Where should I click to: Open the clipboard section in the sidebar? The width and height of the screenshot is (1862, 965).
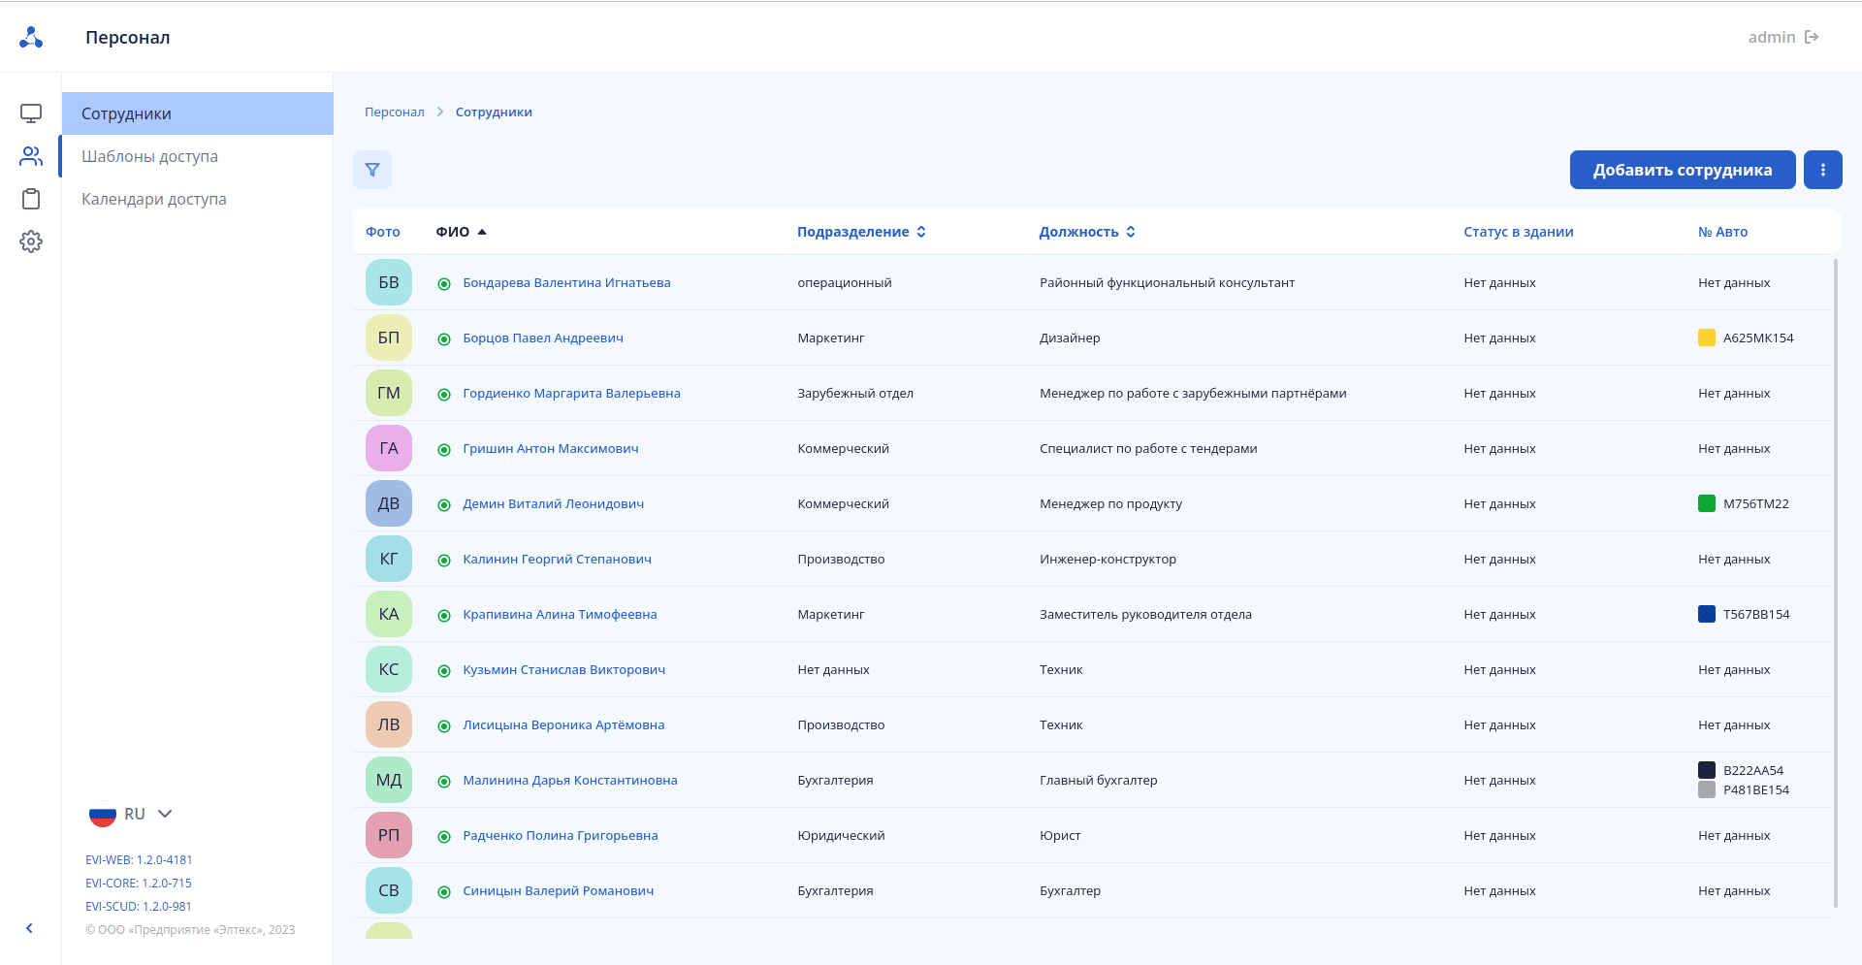point(31,198)
